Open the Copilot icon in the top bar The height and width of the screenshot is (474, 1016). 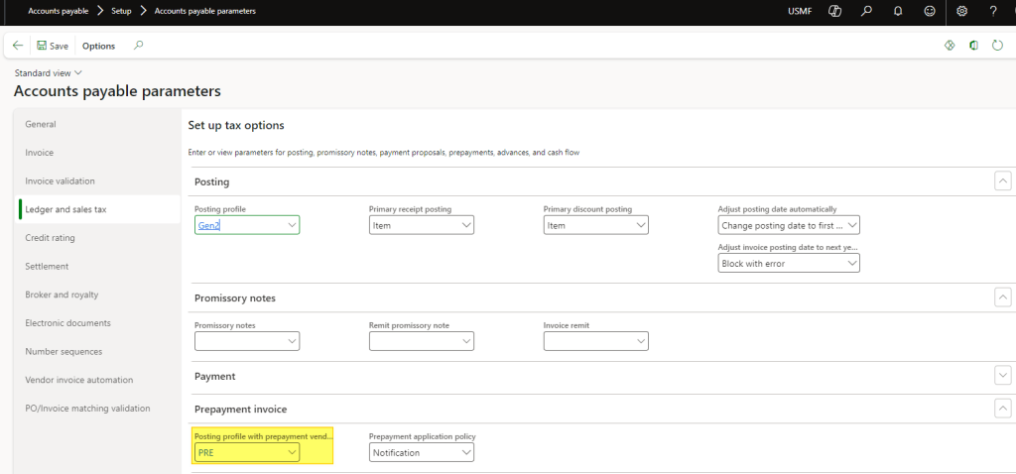[835, 11]
